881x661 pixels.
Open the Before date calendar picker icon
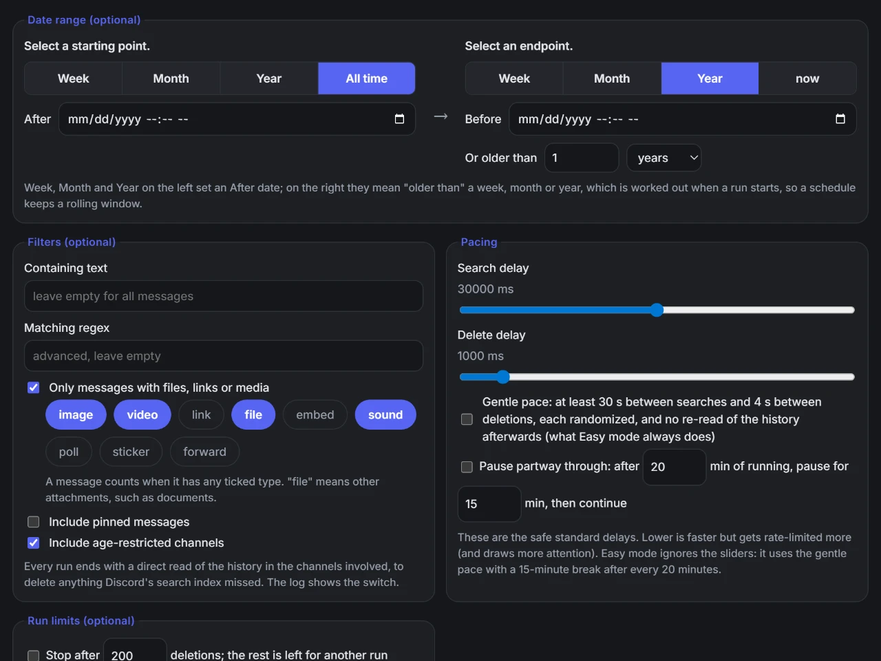[840, 119]
